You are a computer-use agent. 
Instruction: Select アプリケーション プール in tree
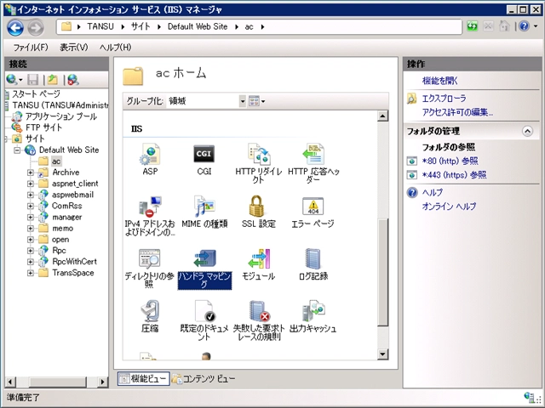click(x=60, y=116)
